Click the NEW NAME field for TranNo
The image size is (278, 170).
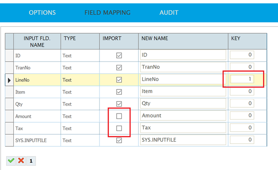[183, 67]
